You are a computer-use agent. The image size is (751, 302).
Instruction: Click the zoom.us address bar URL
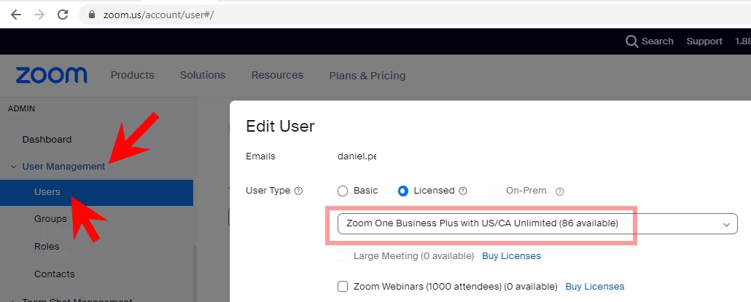pyautogui.click(x=158, y=15)
